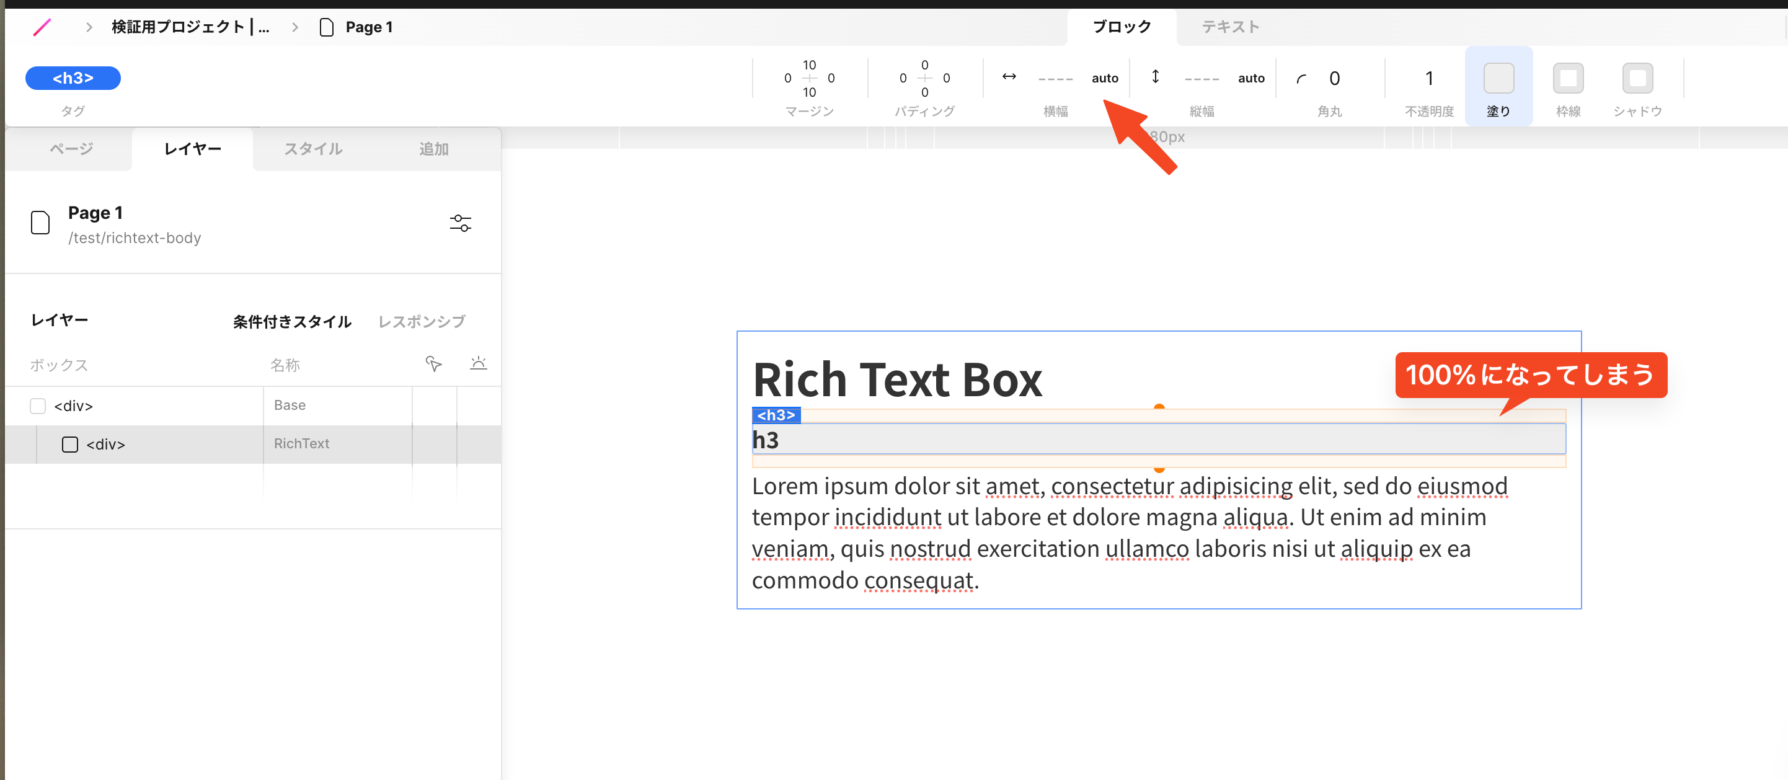The image size is (1788, 780).
Task: Open the 塗り fill color swatch
Action: pyautogui.click(x=1498, y=78)
